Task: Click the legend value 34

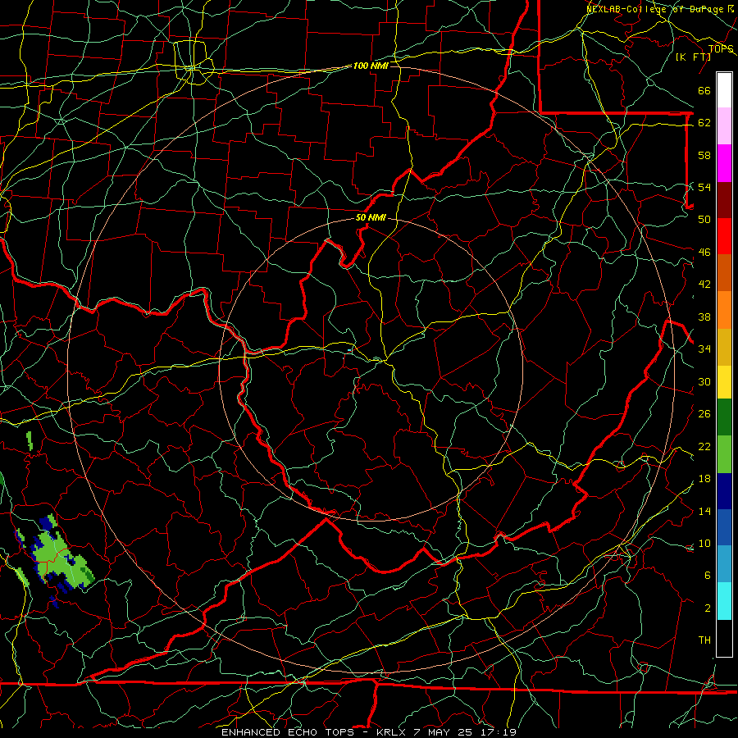Action: tap(704, 349)
